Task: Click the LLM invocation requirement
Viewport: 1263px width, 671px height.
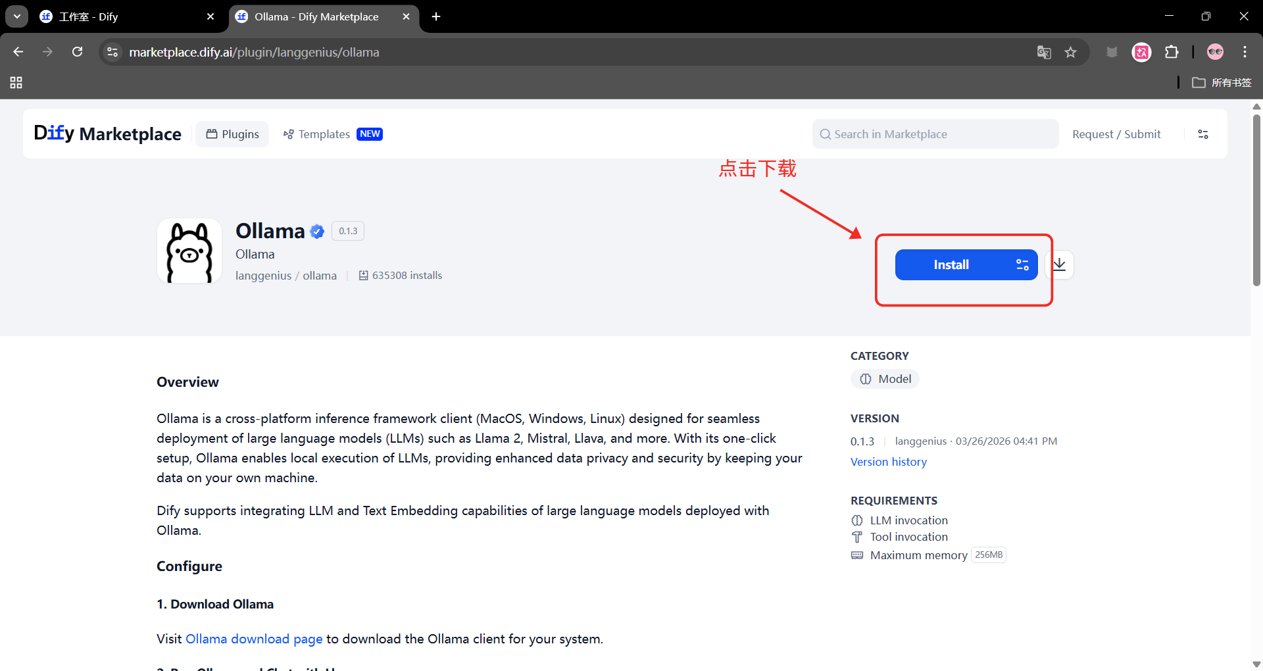Action: [x=899, y=520]
